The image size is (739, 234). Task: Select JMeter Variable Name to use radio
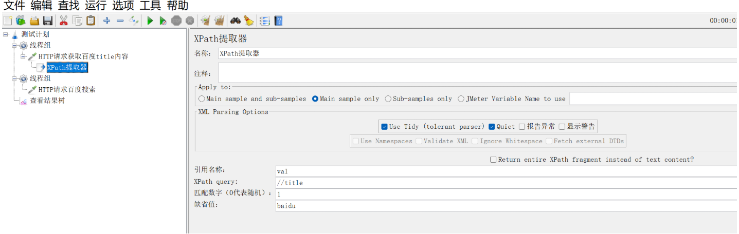461,99
